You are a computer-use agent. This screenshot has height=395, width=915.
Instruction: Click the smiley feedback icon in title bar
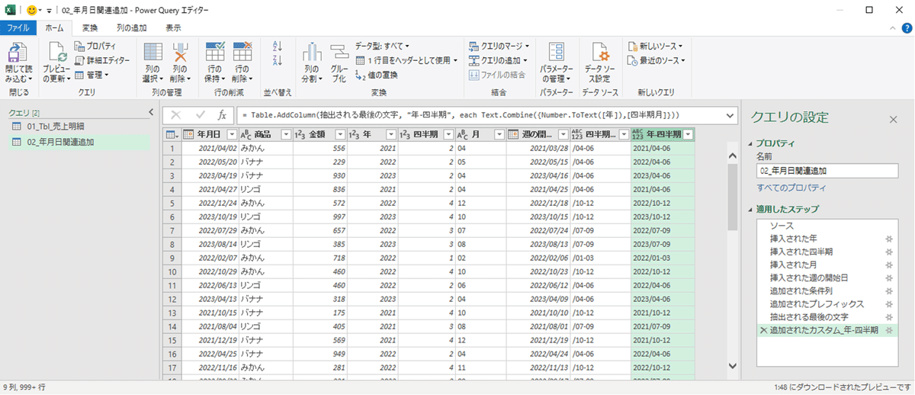click(x=31, y=11)
